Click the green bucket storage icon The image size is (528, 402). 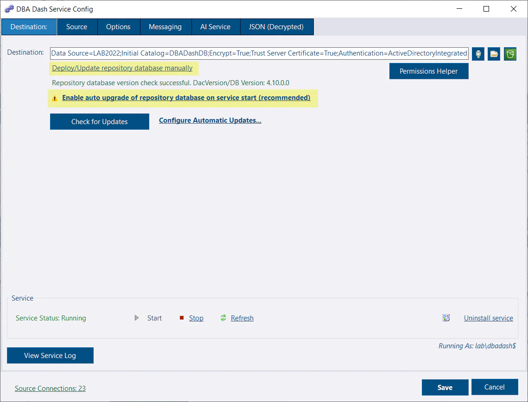point(510,54)
